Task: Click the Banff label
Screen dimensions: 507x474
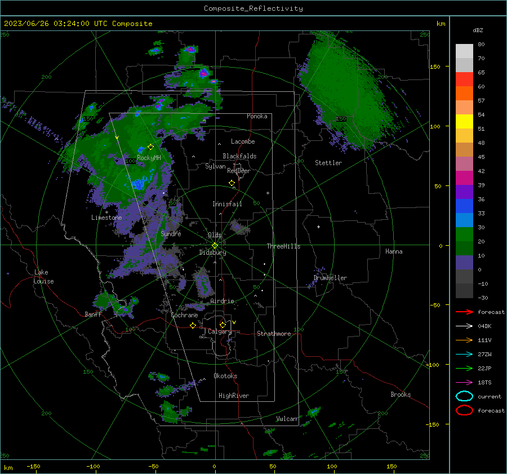Action: point(93,314)
